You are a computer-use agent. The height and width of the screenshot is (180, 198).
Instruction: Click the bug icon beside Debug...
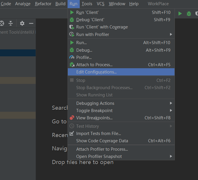72,50
